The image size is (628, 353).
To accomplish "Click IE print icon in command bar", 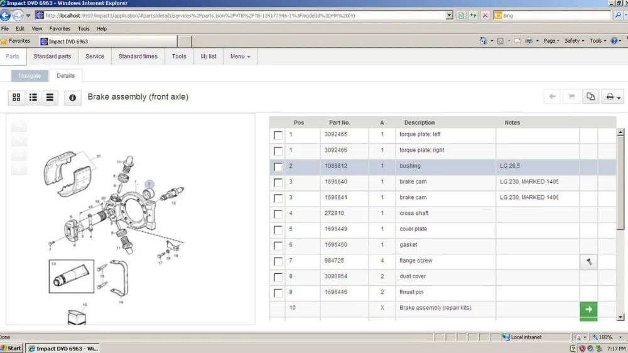I will coord(529,41).
